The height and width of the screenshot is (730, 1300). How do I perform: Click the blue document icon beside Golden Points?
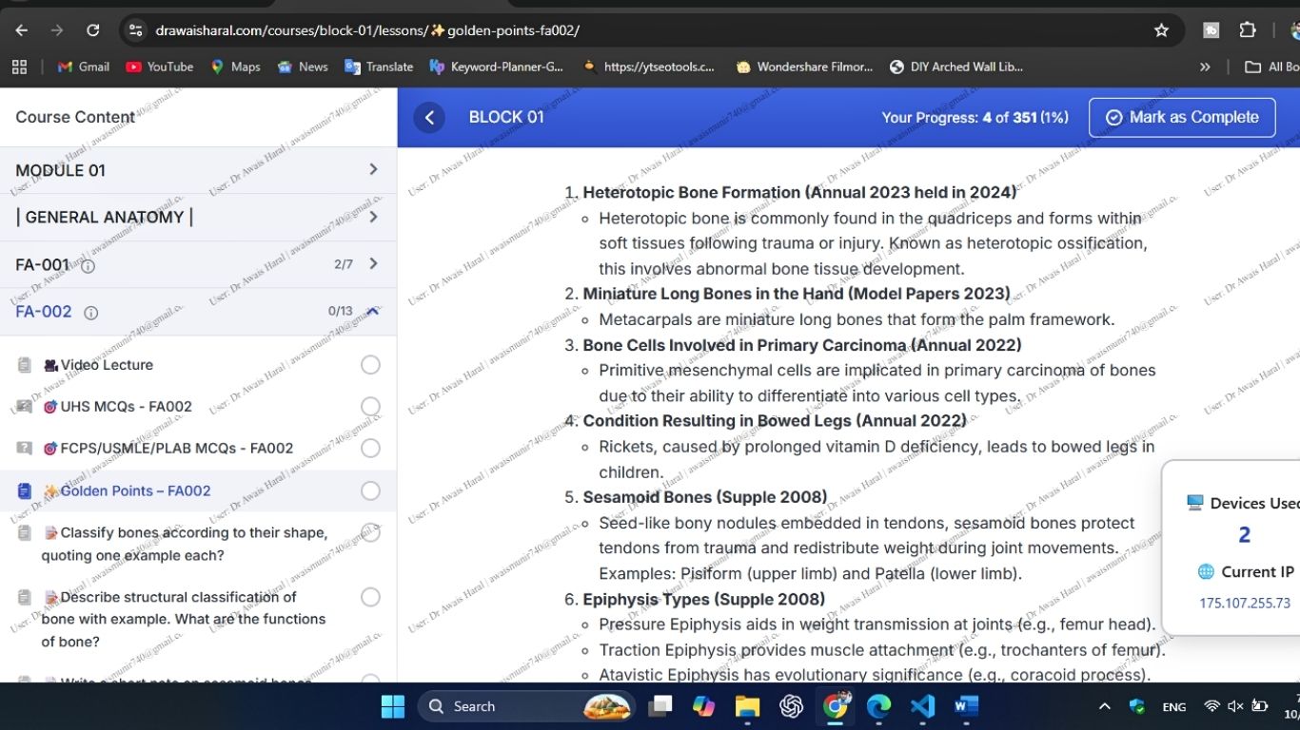point(24,490)
